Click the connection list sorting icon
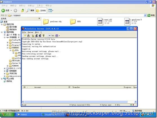Screen dimensions: 157x118 click(x=57, y=36)
